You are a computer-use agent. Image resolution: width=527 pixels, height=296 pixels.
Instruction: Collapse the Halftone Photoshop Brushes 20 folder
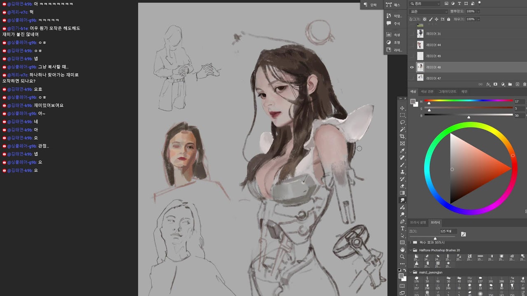pos(411,250)
